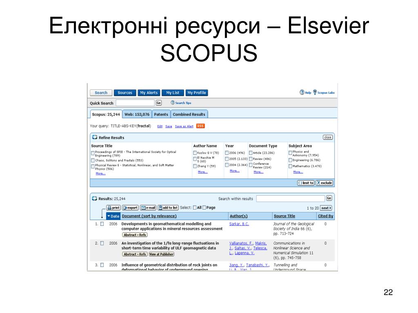
Task: Select year 2006 checkbox
Action: 227,153
